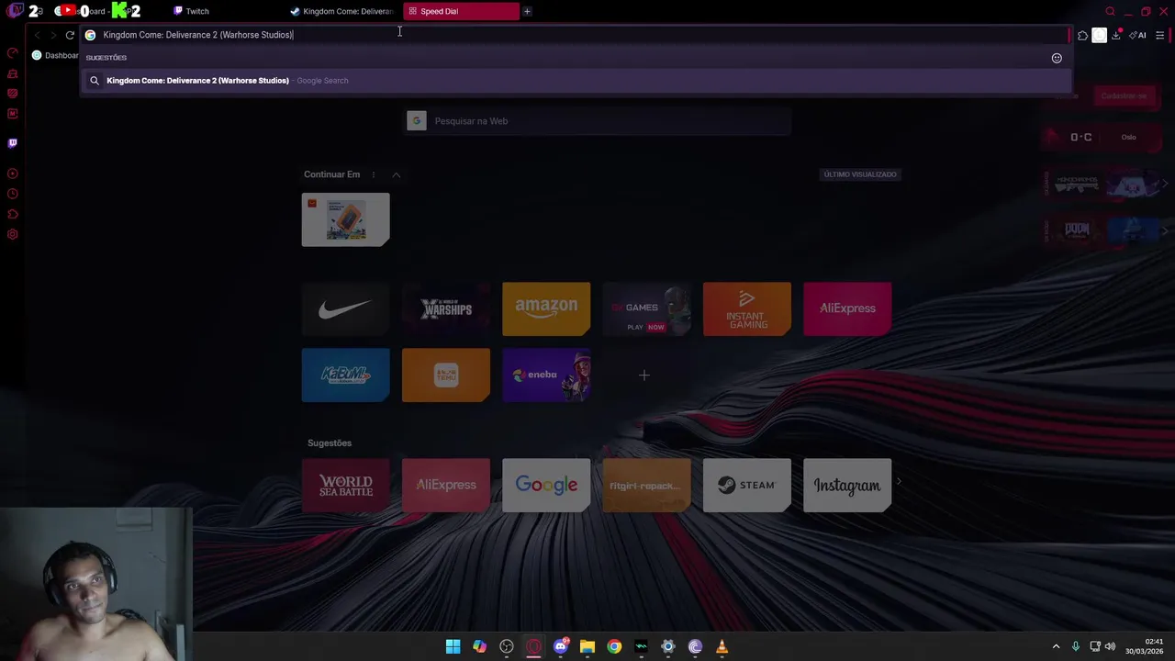Open the Continuar Em product thumbnail
Viewport: 1175px width, 661px height.
[345, 219]
